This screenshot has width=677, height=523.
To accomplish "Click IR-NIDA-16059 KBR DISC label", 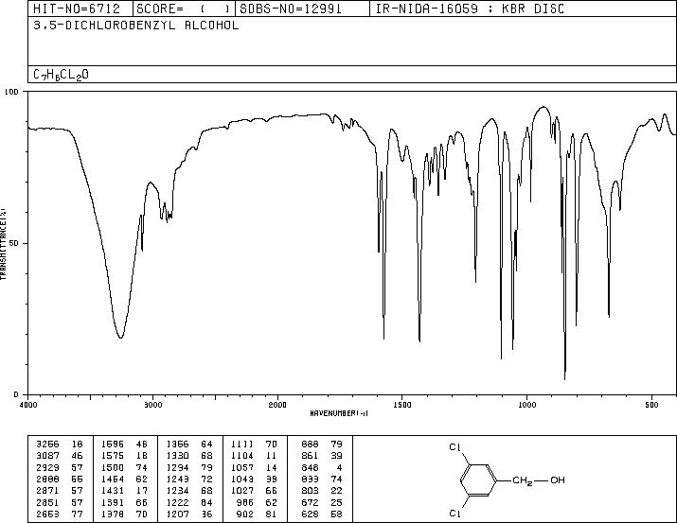I will point(470,9).
